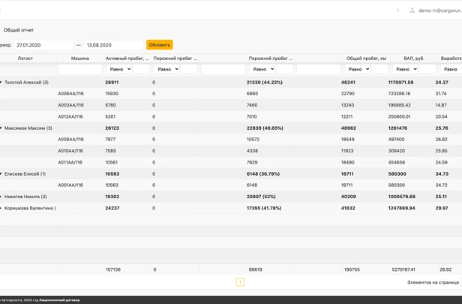Click the start date field 27.01.2020

point(43,45)
